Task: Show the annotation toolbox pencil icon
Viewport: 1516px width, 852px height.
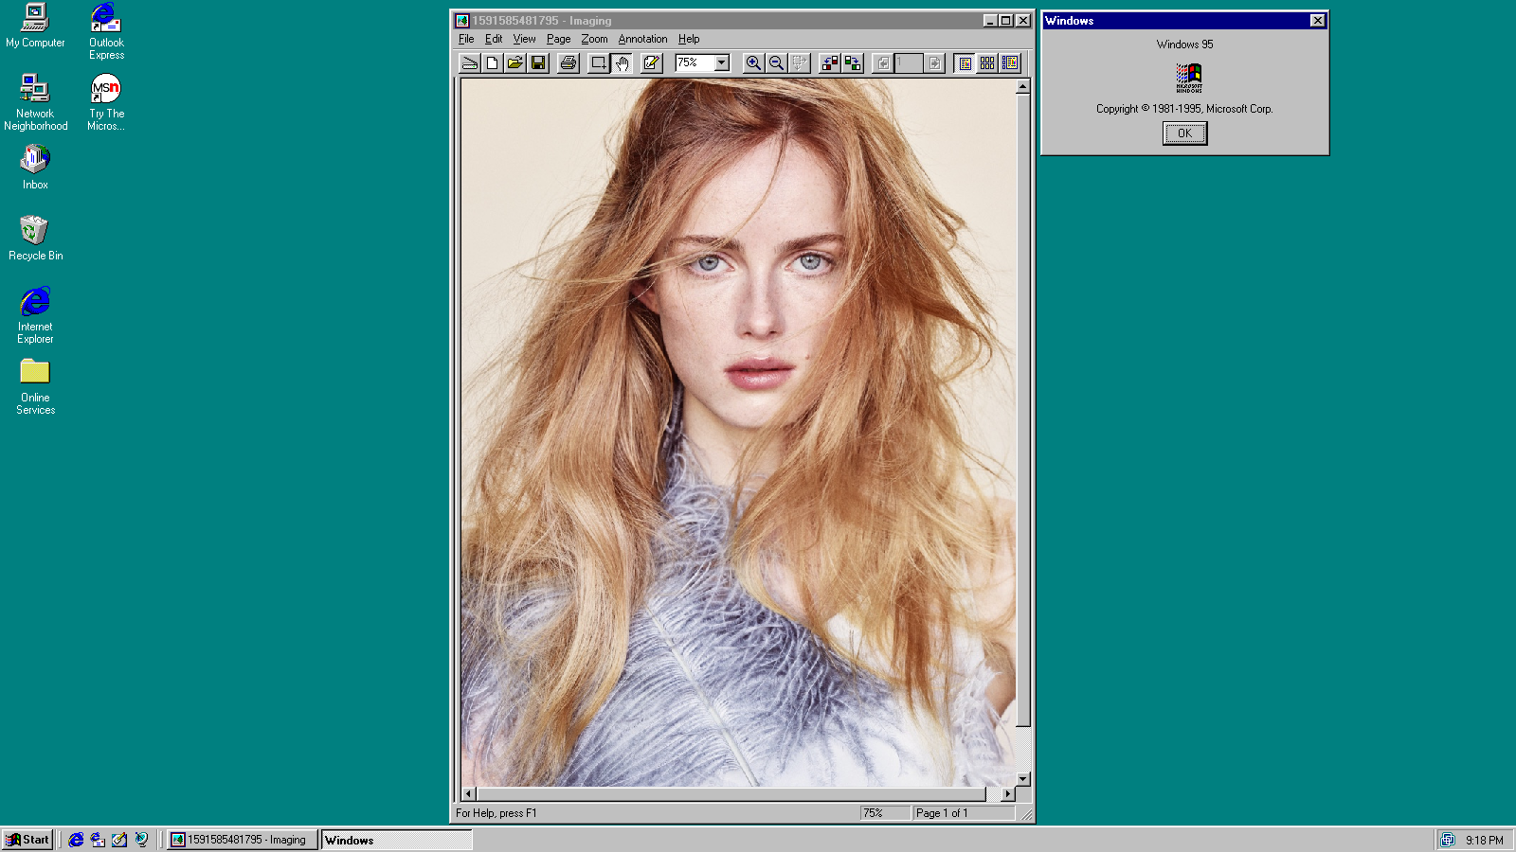Action: coord(651,63)
